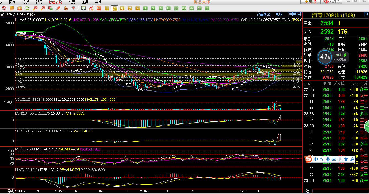Open the 工具 menu
The image size is (369, 194).
pos(85,2)
